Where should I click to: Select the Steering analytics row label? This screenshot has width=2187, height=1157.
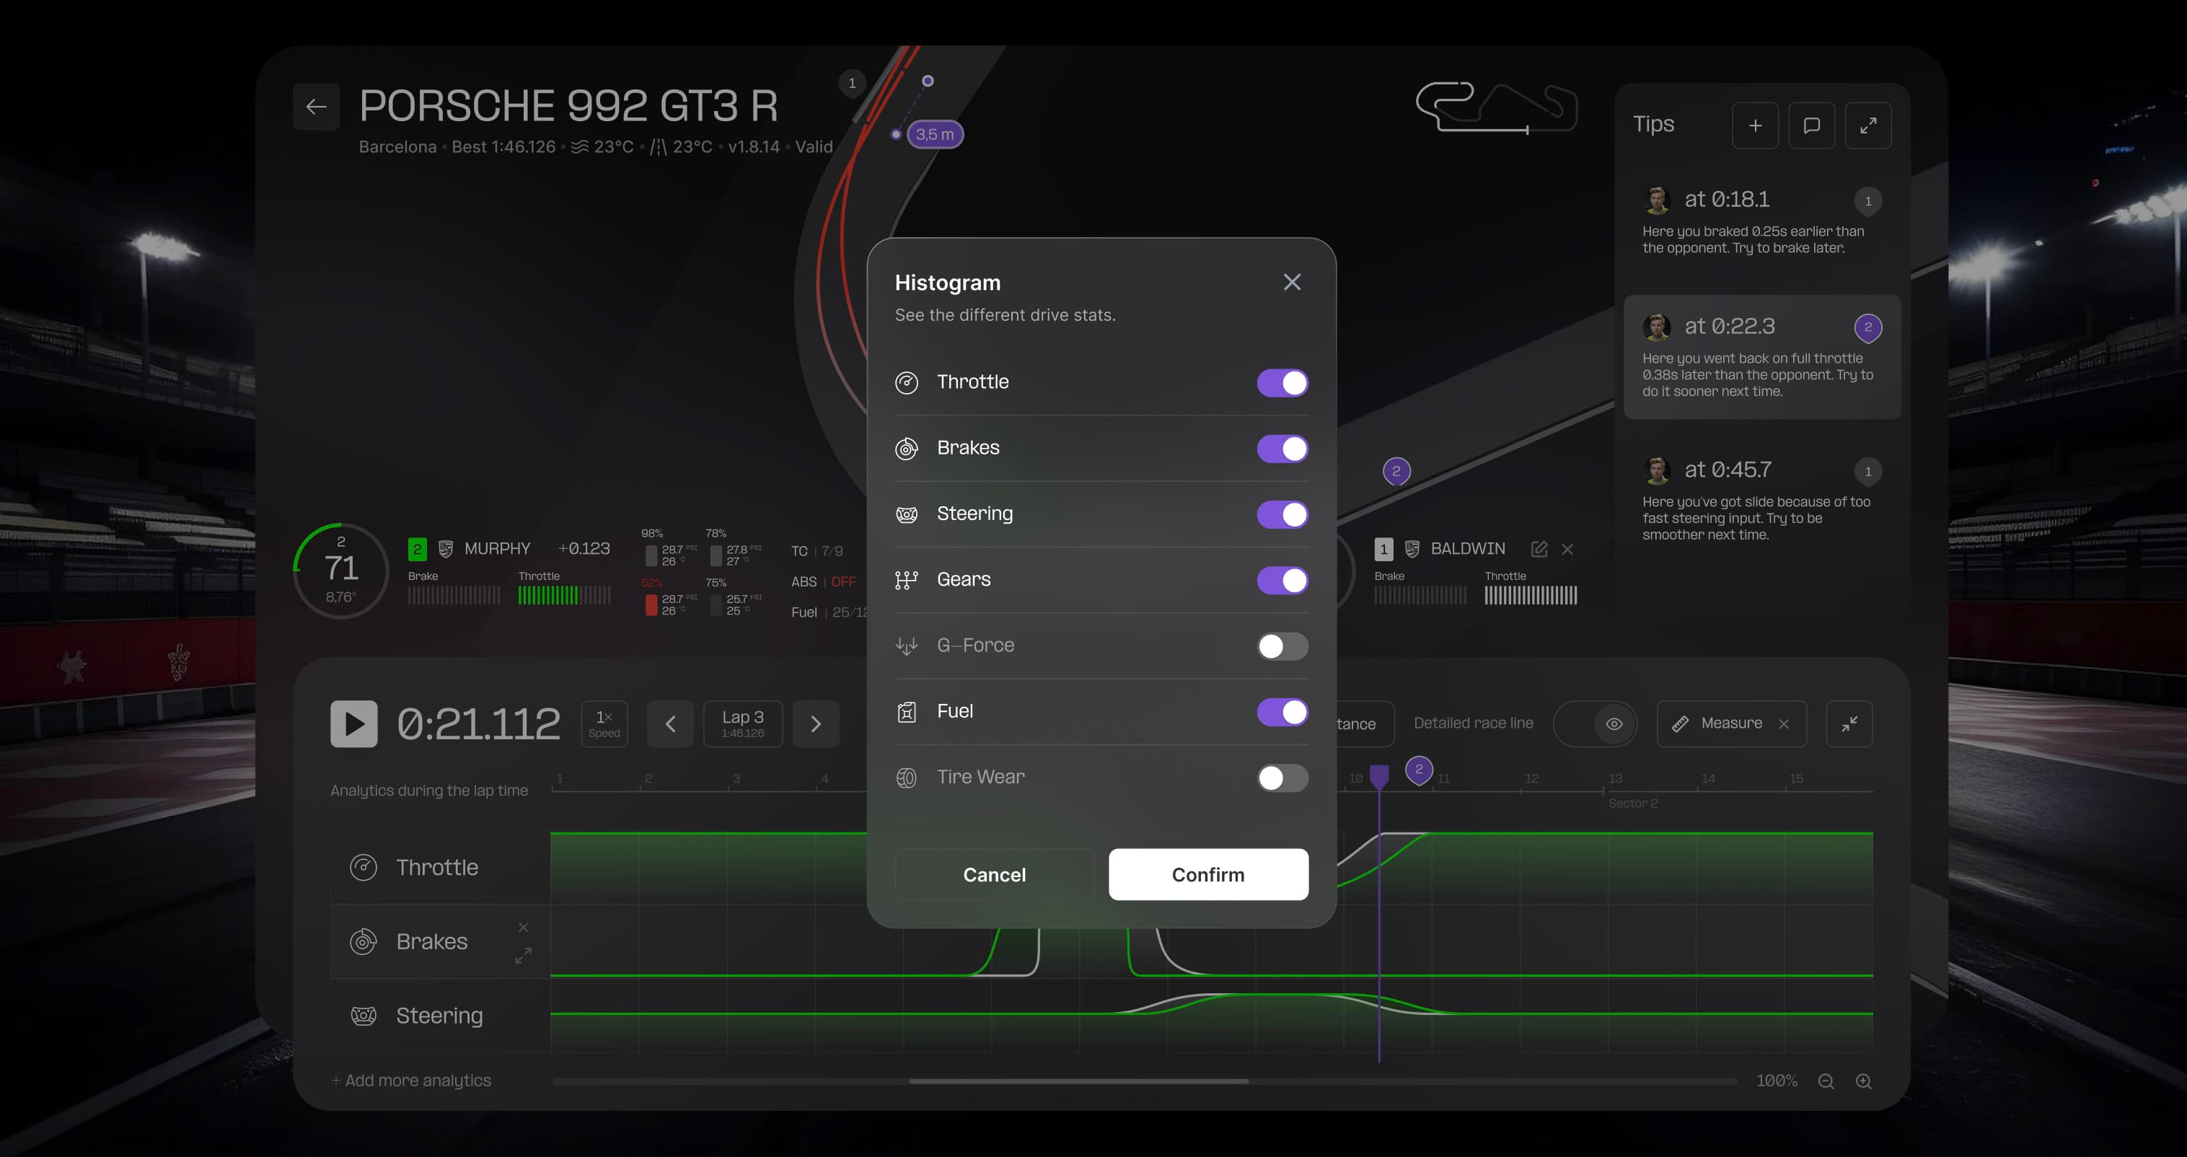(x=439, y=1016)
